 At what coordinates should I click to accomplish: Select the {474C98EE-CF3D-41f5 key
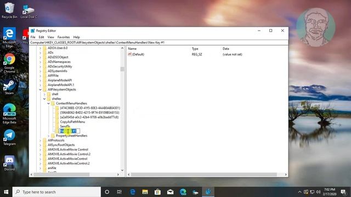(x=90, y=108)
